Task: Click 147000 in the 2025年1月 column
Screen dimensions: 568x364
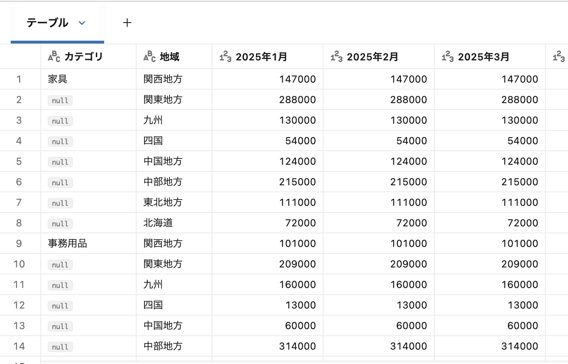Action: 268,79
